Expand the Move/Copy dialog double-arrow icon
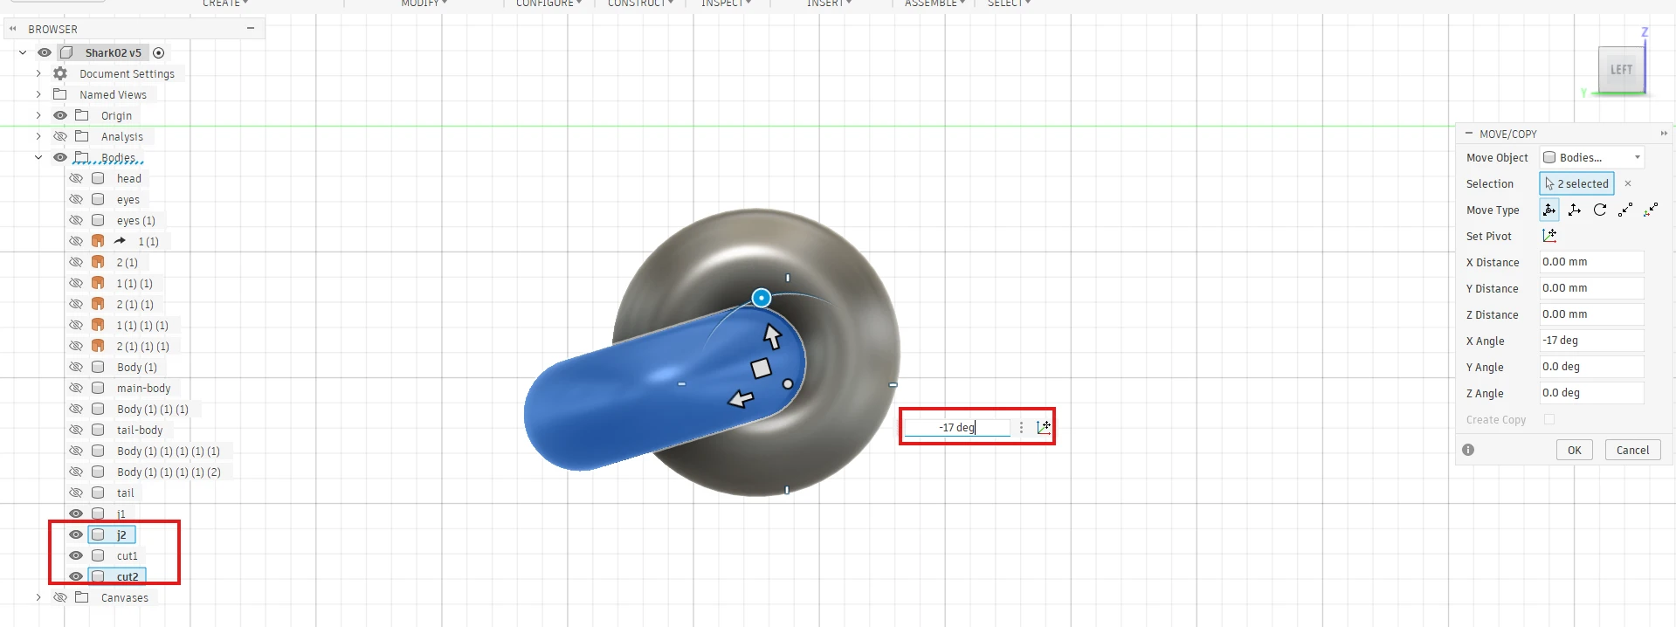The image size is (1676, 627). 1664,134
